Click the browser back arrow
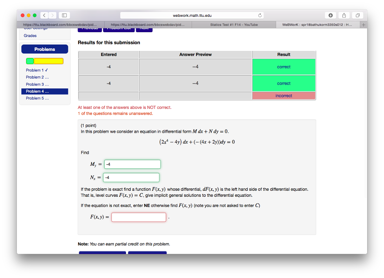The height and width of the screenshot is (278, 384). click(44, 15)
